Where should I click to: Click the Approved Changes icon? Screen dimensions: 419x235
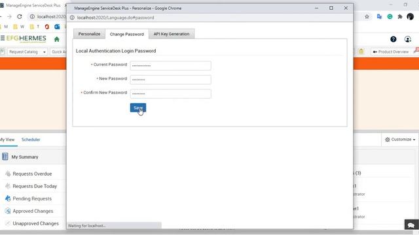[x=8, y=211]
